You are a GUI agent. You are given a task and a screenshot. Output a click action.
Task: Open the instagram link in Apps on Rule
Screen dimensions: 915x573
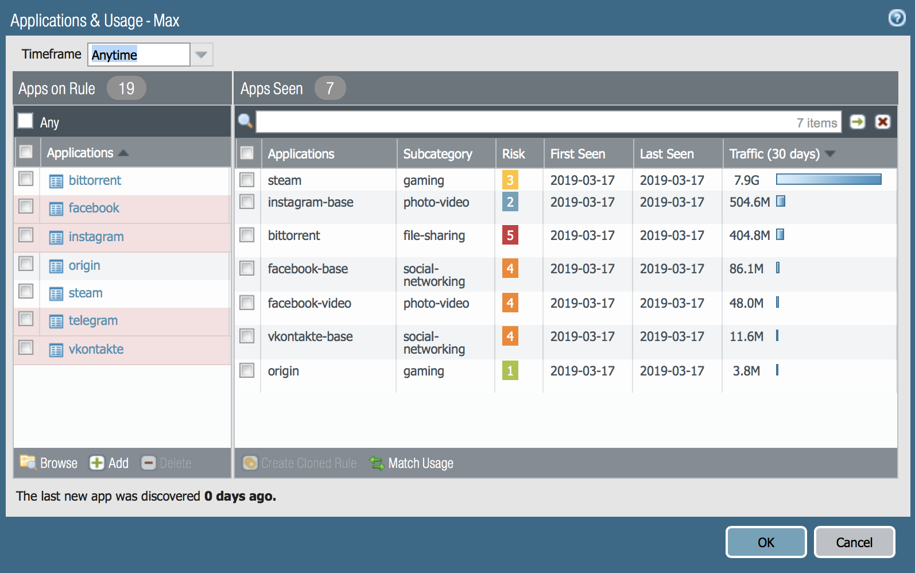click(x=96, y=237)
